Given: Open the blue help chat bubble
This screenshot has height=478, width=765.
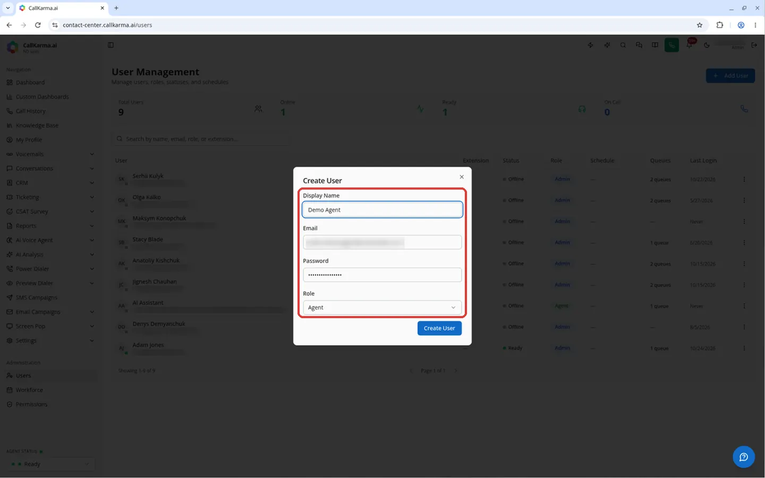Looking at the screenshot, I should click(x=744, y=457).
